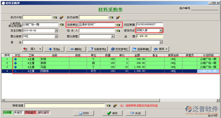Click 执行计划 input field
The image size is (221, 118).
(x=37, y=17)
